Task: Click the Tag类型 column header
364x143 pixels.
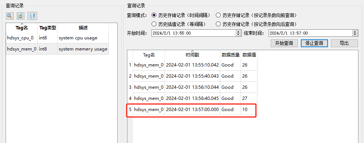Action: pyautogui.click(x=48, y=27)
